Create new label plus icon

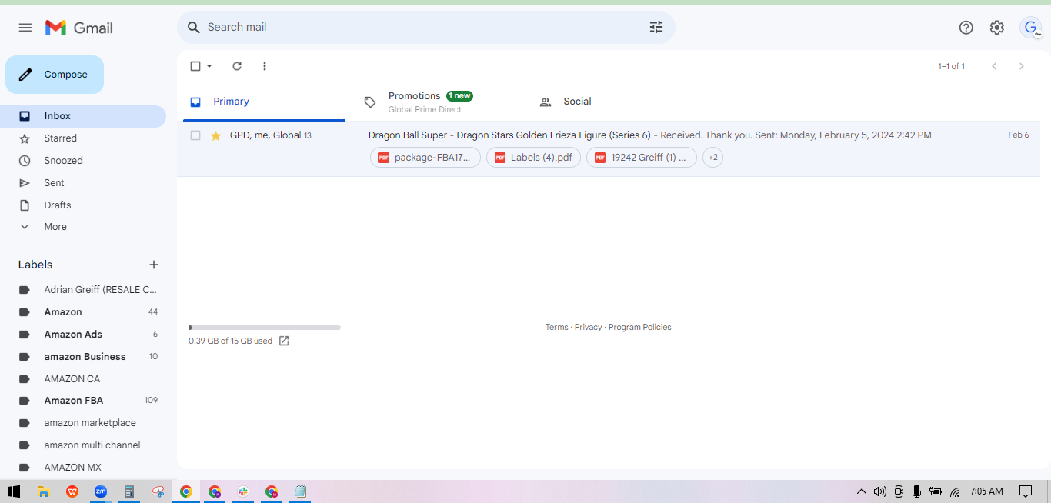pos(154,265)
